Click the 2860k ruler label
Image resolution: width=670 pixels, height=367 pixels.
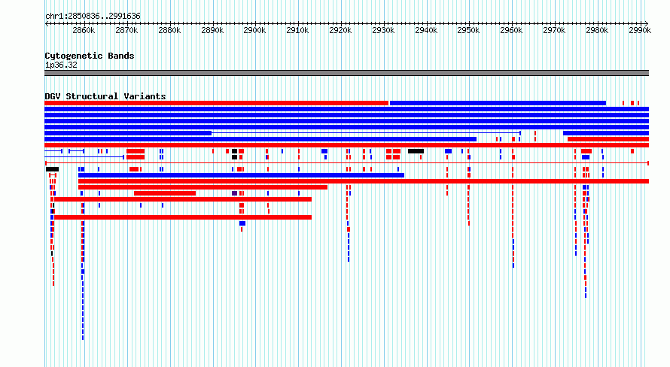pyautogui.click(x=84, y=30)
